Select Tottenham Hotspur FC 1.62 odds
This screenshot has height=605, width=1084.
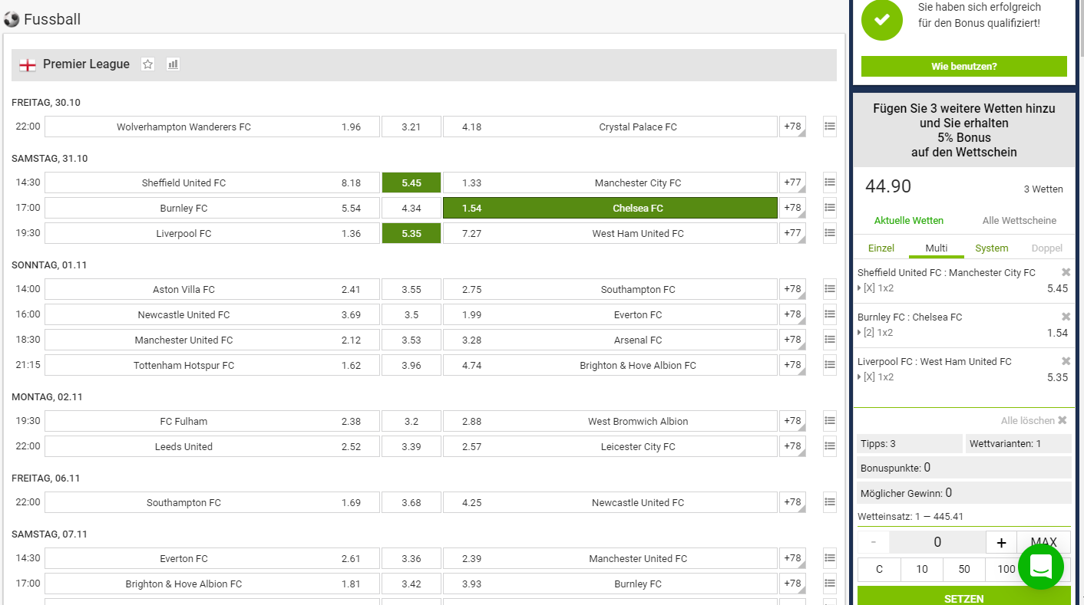pos(212,365)
